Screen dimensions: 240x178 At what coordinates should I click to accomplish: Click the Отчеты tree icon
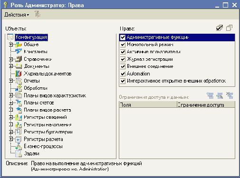19,81
